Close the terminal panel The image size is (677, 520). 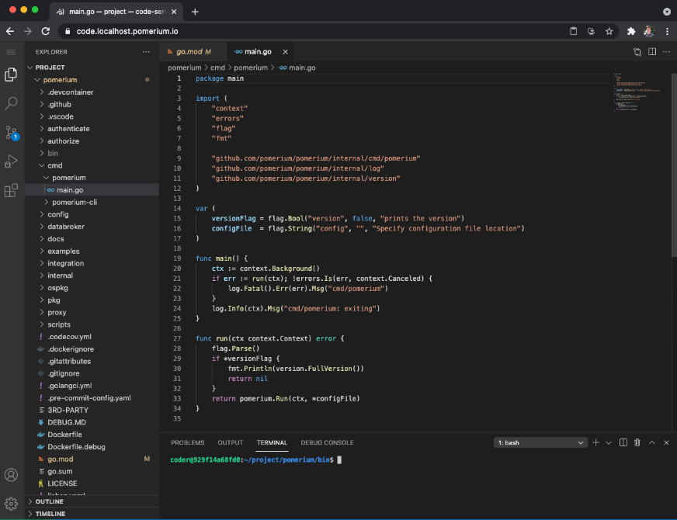[x=666, y=442]
